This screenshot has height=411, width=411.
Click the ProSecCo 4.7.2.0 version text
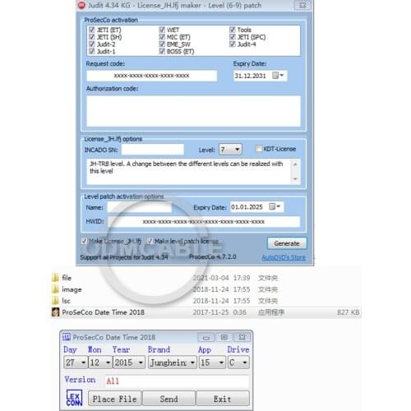212,257
